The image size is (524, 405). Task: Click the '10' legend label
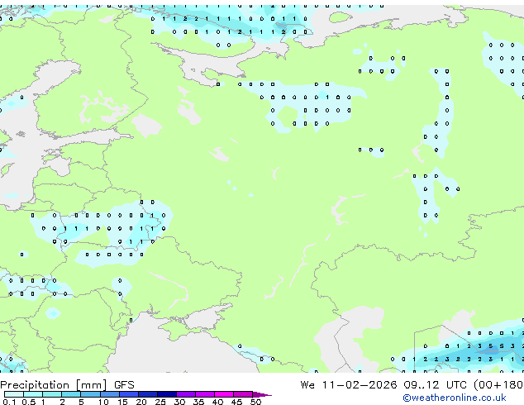click(x=103, y=402)
